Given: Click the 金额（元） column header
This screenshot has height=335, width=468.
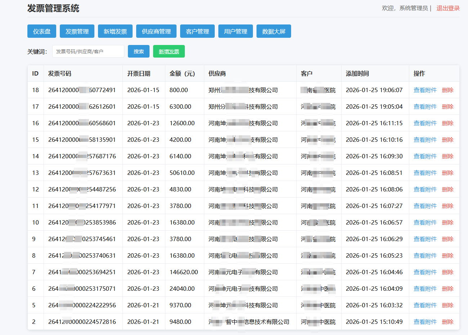Looking at the screenshot, I should [x=182, y=74].
